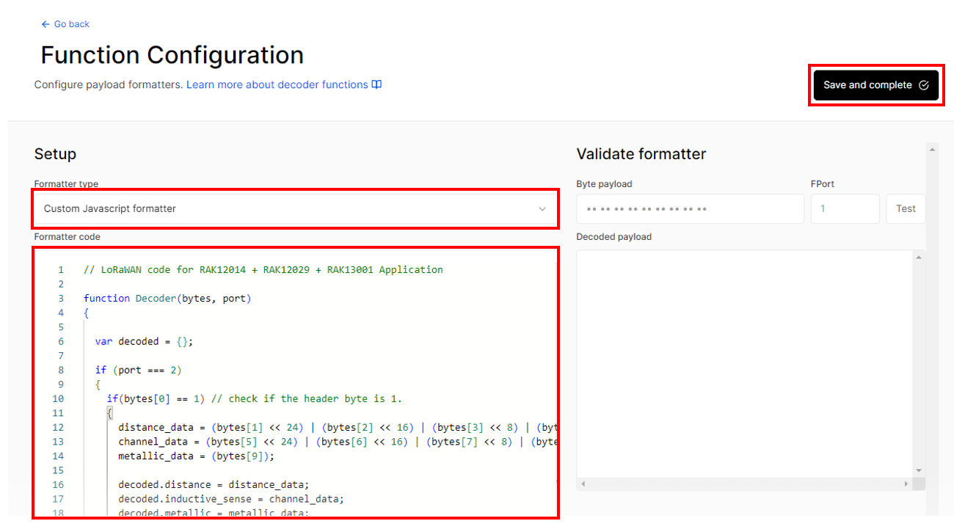The image size is (954, 532).
Task: Click the decoded payload horizontal scrollbar right arrow
Action: coord(908,484)
